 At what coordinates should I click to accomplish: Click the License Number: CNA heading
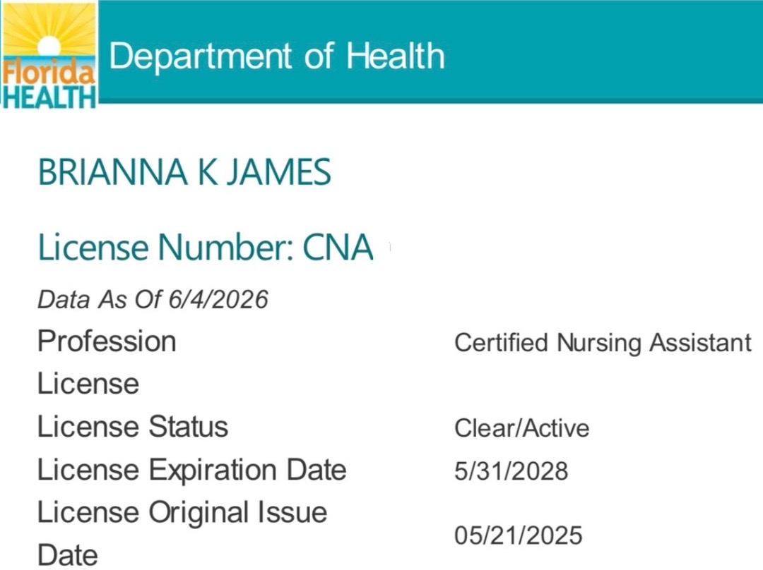[x=206, y=248]
